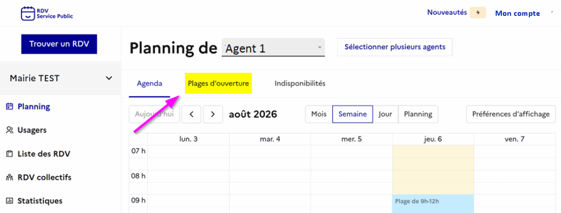Image resolution: width=561 pixels, height=213 pixels.
Task: Open the Nouveautés link
Action: [x=447, y=13]
